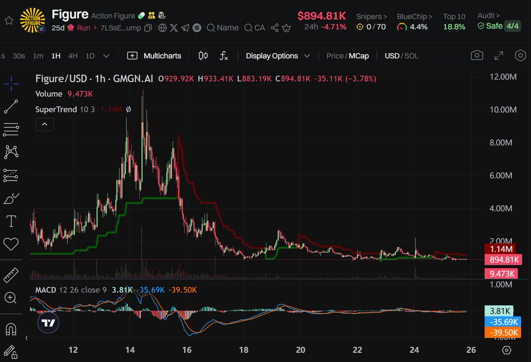Open the heart icons tool
Viewport: 531px width, 362px height.
[11, 244]
